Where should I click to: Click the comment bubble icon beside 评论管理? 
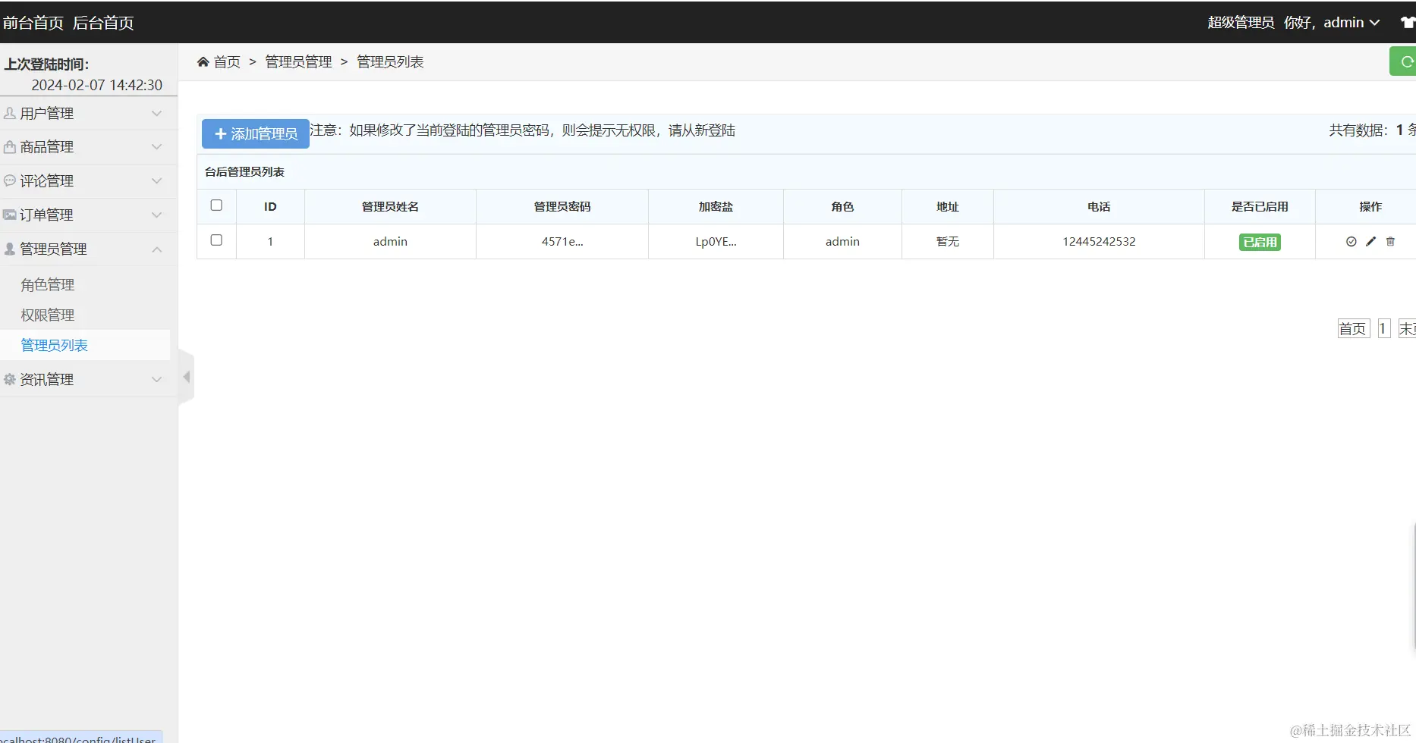coord(10,180)
